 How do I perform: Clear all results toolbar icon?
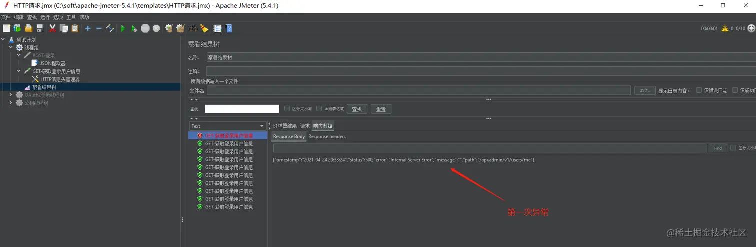[x=180, y=28]
